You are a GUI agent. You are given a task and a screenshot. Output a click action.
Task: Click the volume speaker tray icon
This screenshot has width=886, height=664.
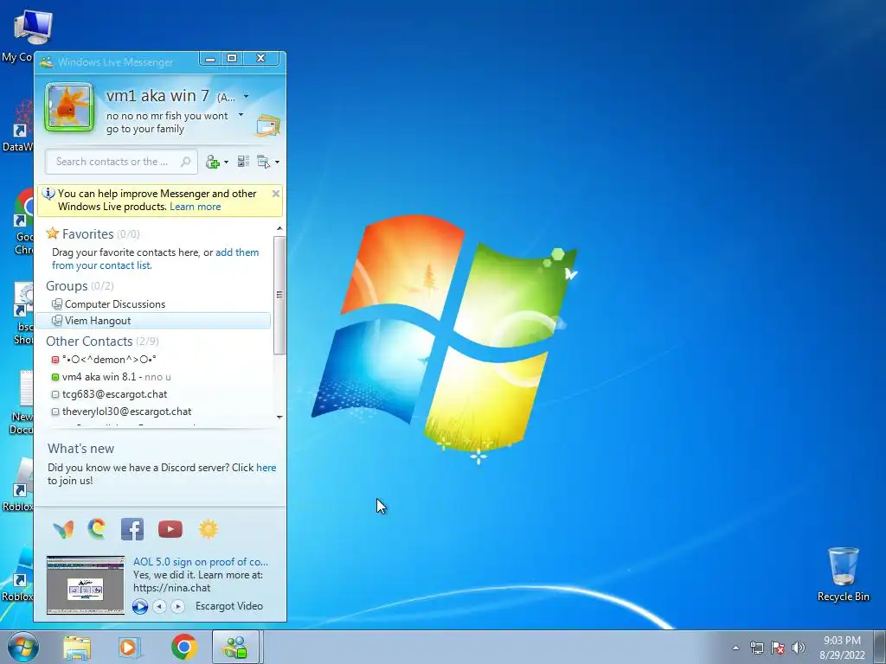pos(799,648)
